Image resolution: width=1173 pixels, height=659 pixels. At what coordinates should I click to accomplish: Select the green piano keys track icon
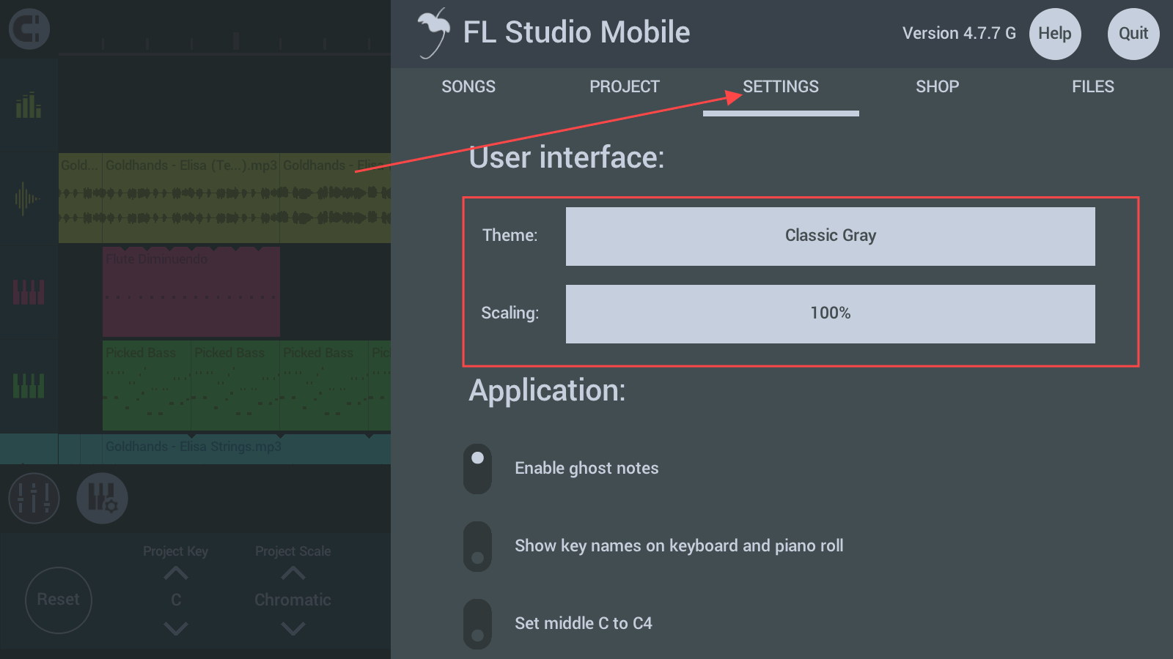click(x=29, y=386)
